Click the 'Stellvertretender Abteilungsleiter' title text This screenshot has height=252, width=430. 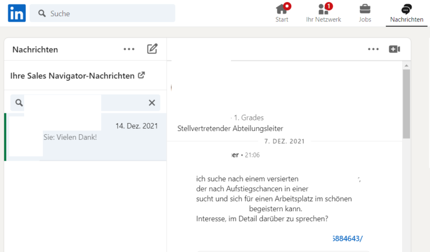[x=230, y=128]
